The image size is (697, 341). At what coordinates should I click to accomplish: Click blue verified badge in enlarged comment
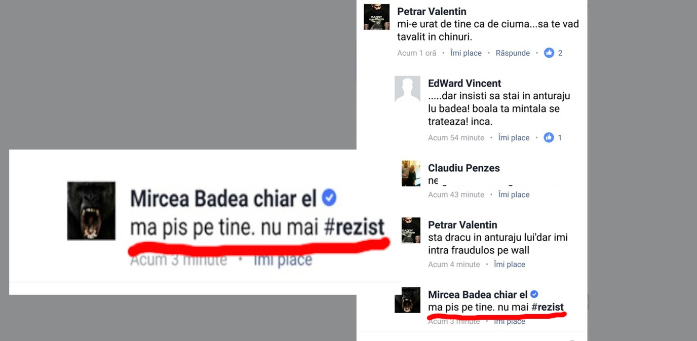[329, 198]
